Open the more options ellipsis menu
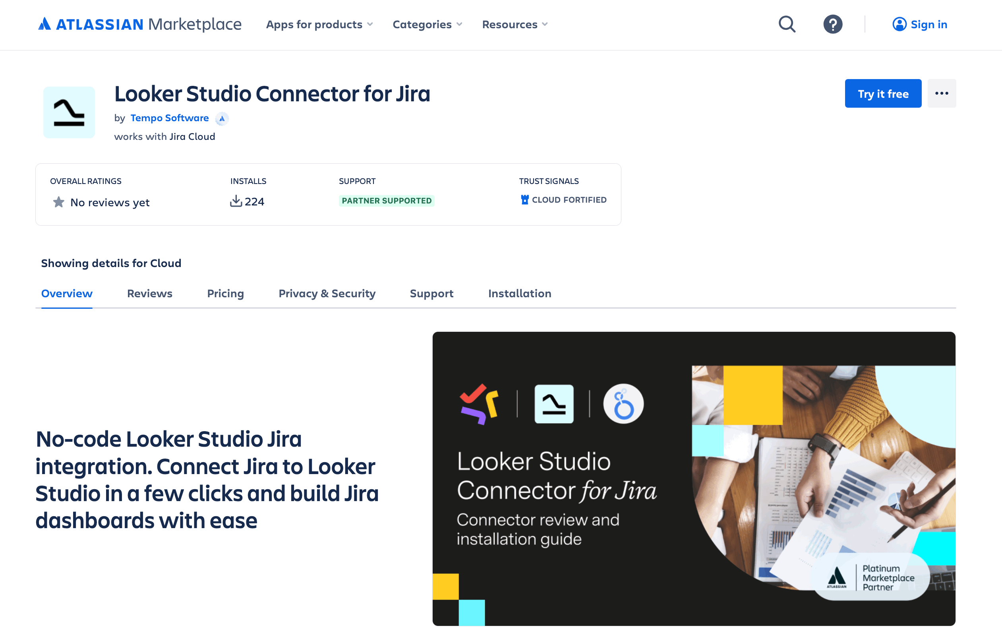 (942, 93)
